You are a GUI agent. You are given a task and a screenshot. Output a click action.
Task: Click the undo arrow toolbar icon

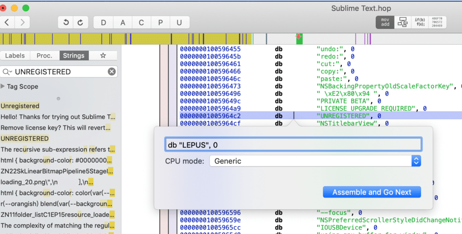66,22
